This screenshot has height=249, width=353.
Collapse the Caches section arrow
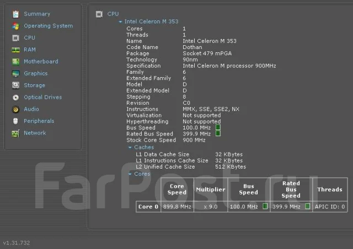click(130, 147)
